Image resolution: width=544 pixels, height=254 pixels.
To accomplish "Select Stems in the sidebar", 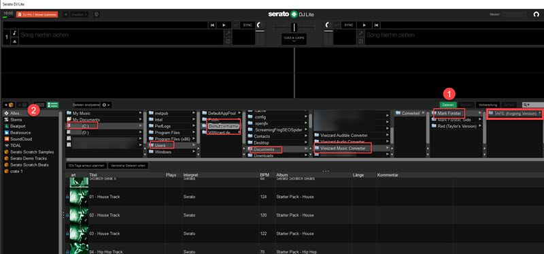I will pos(31,120).
